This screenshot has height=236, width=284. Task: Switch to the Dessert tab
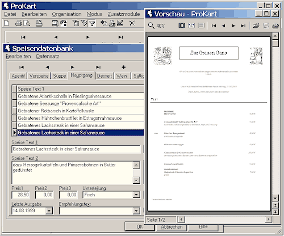(105, 76)
